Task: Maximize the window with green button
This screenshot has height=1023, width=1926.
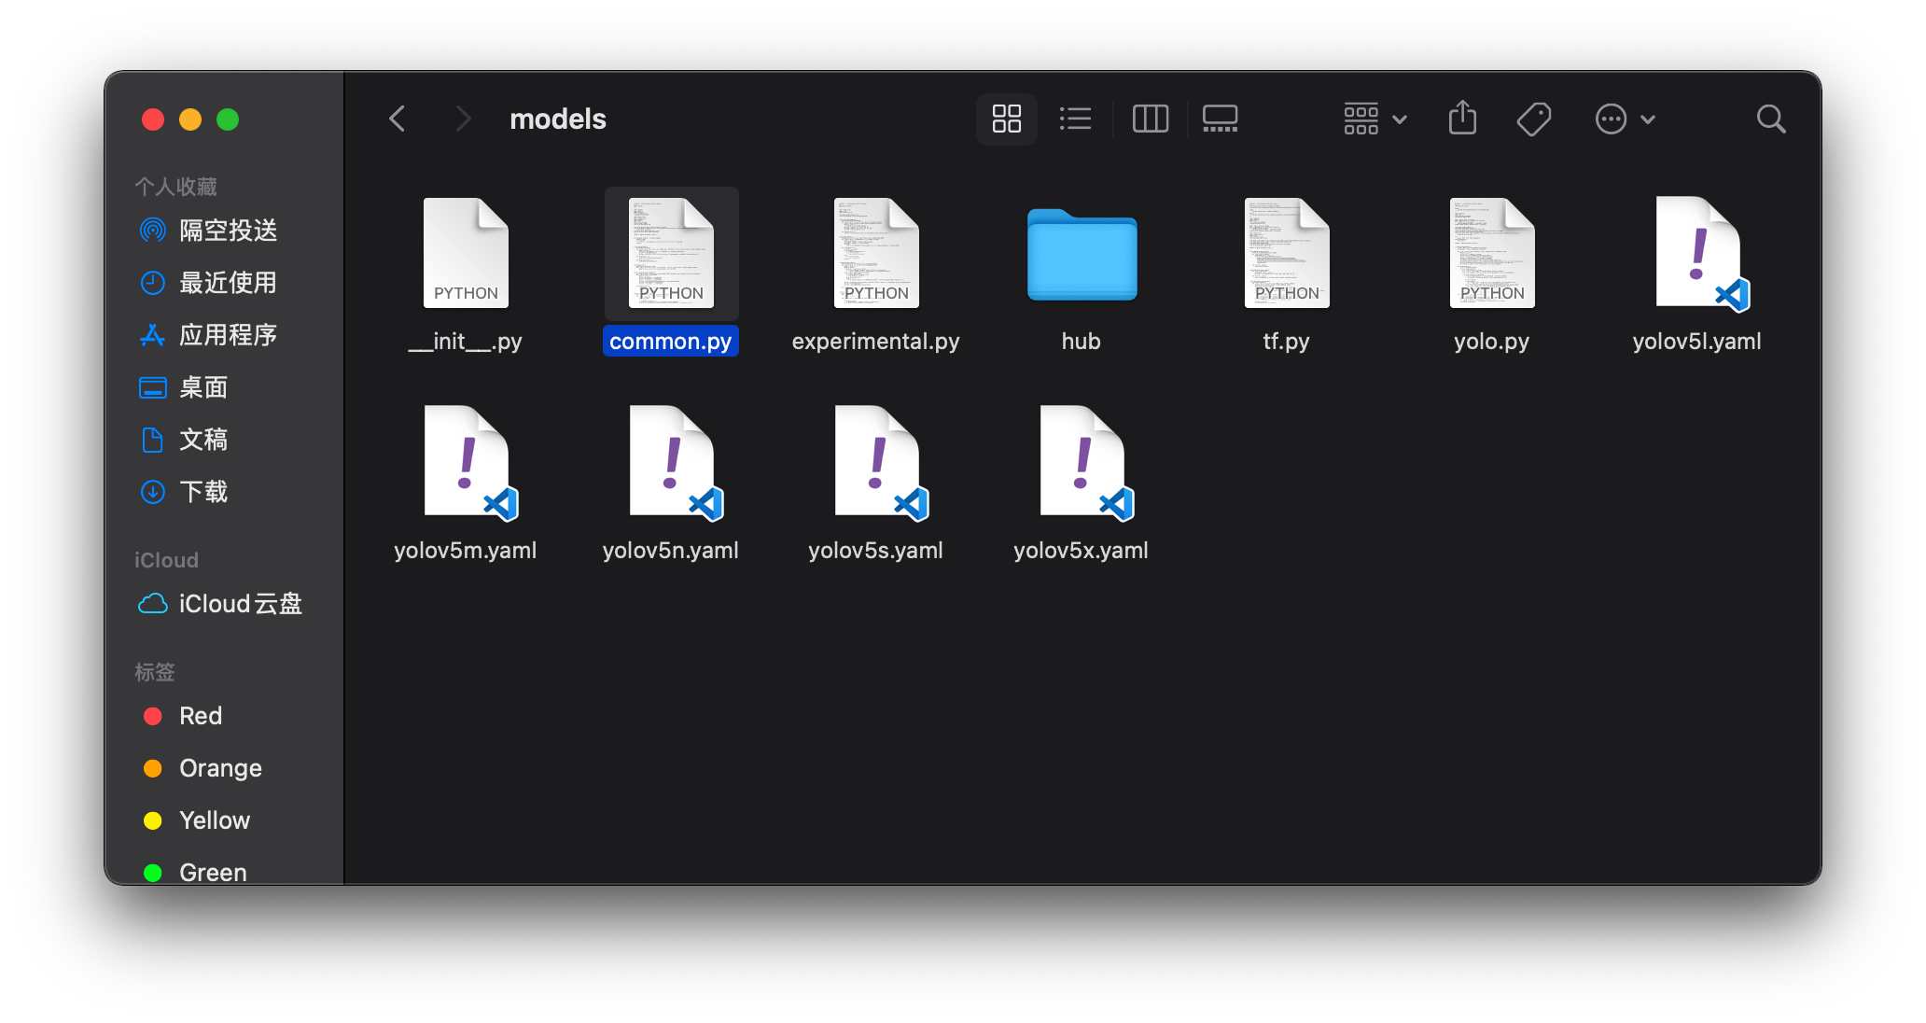Action: click(228, 119)
